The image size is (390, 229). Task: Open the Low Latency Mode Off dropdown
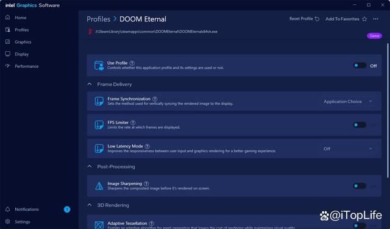(348, 149)
